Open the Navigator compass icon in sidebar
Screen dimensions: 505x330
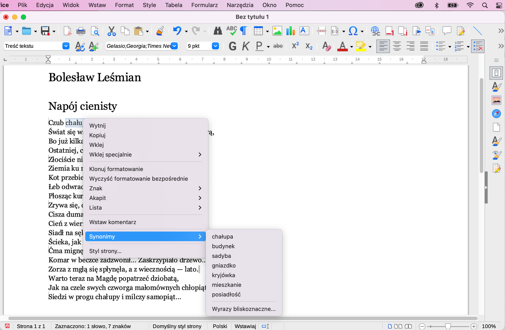496,114
